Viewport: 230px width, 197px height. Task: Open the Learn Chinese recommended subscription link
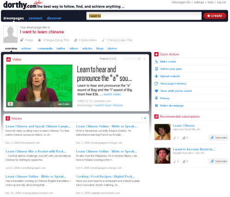coord(184,126)
